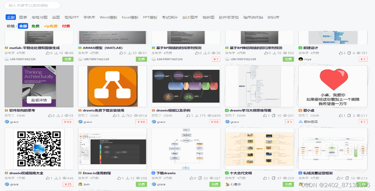This screenshot has width=375, height=191.
Task: Click download icon on drawio免费下载安装使用
Action: (x=123, y=115)
